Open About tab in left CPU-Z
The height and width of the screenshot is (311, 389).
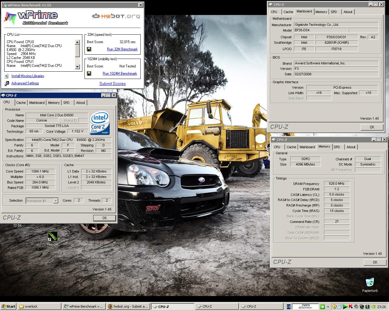(x=81, y=103)
